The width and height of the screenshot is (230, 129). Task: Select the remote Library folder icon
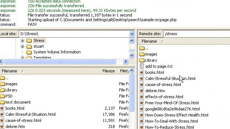pos(142,60)
